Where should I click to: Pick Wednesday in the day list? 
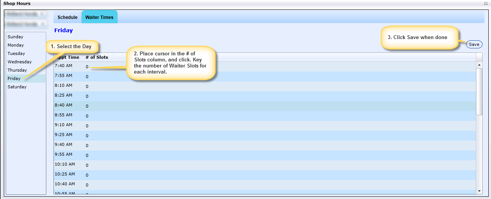20,62
